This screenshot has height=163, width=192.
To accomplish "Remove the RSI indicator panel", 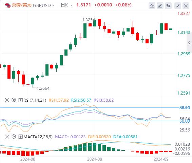I will [7, 100].
